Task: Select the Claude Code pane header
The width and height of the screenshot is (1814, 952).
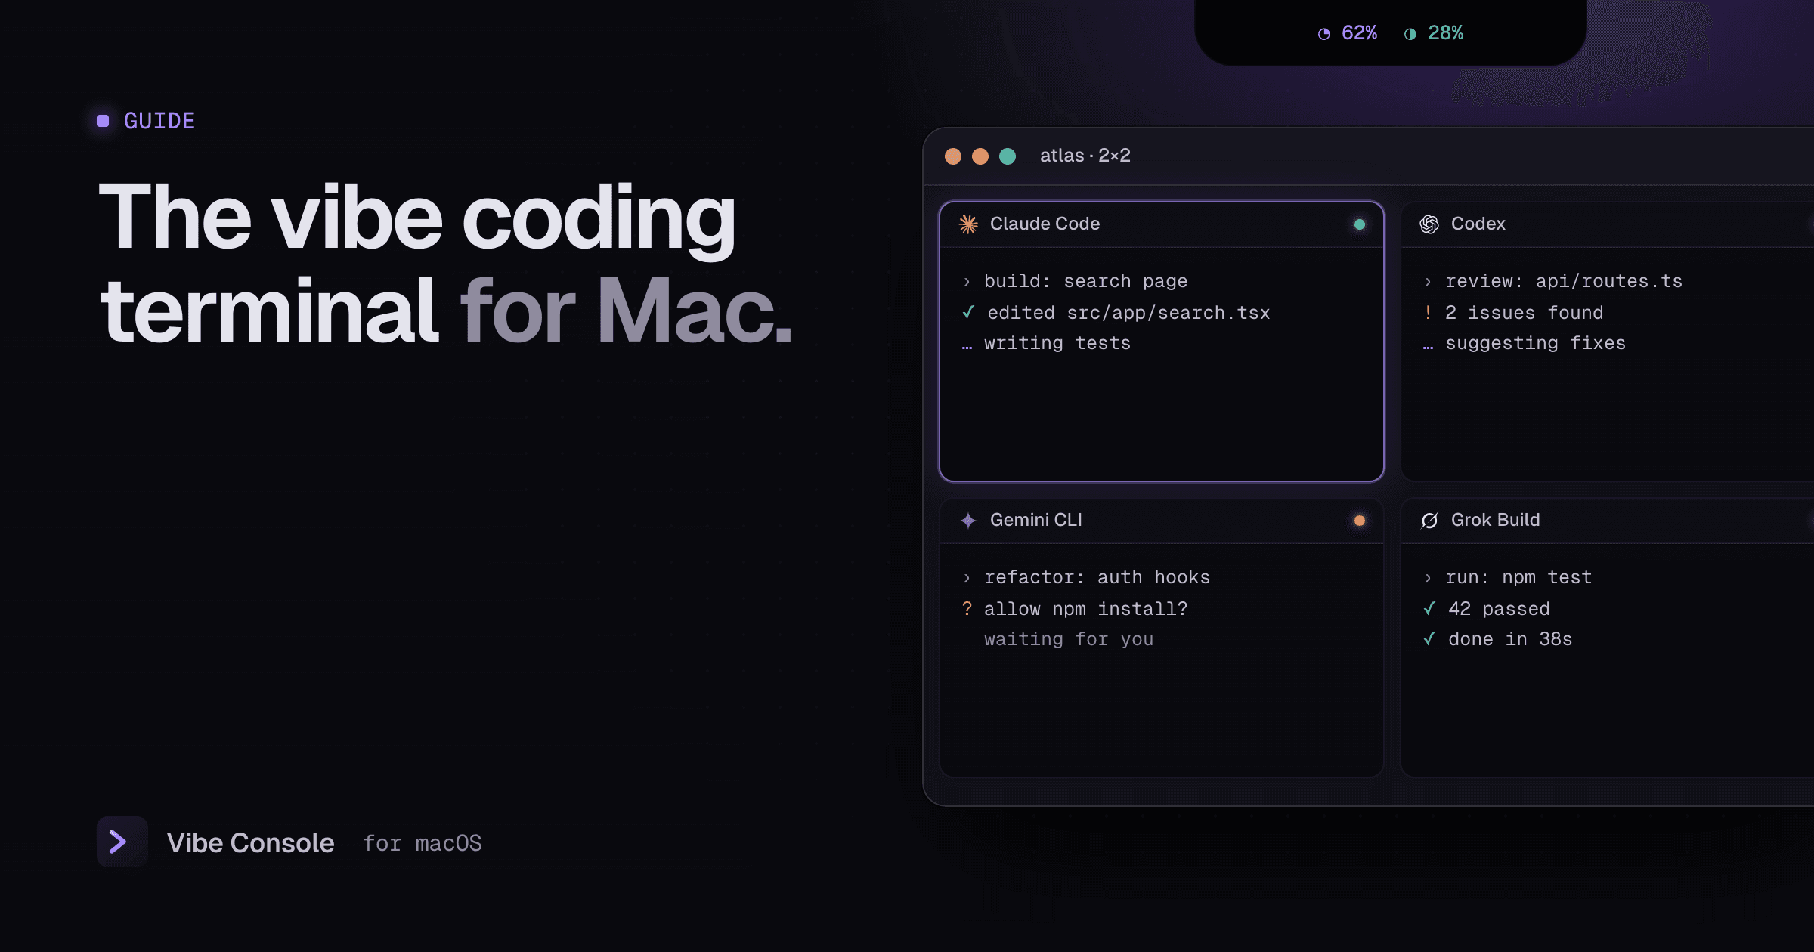Action: click(x=1162, y=224)
